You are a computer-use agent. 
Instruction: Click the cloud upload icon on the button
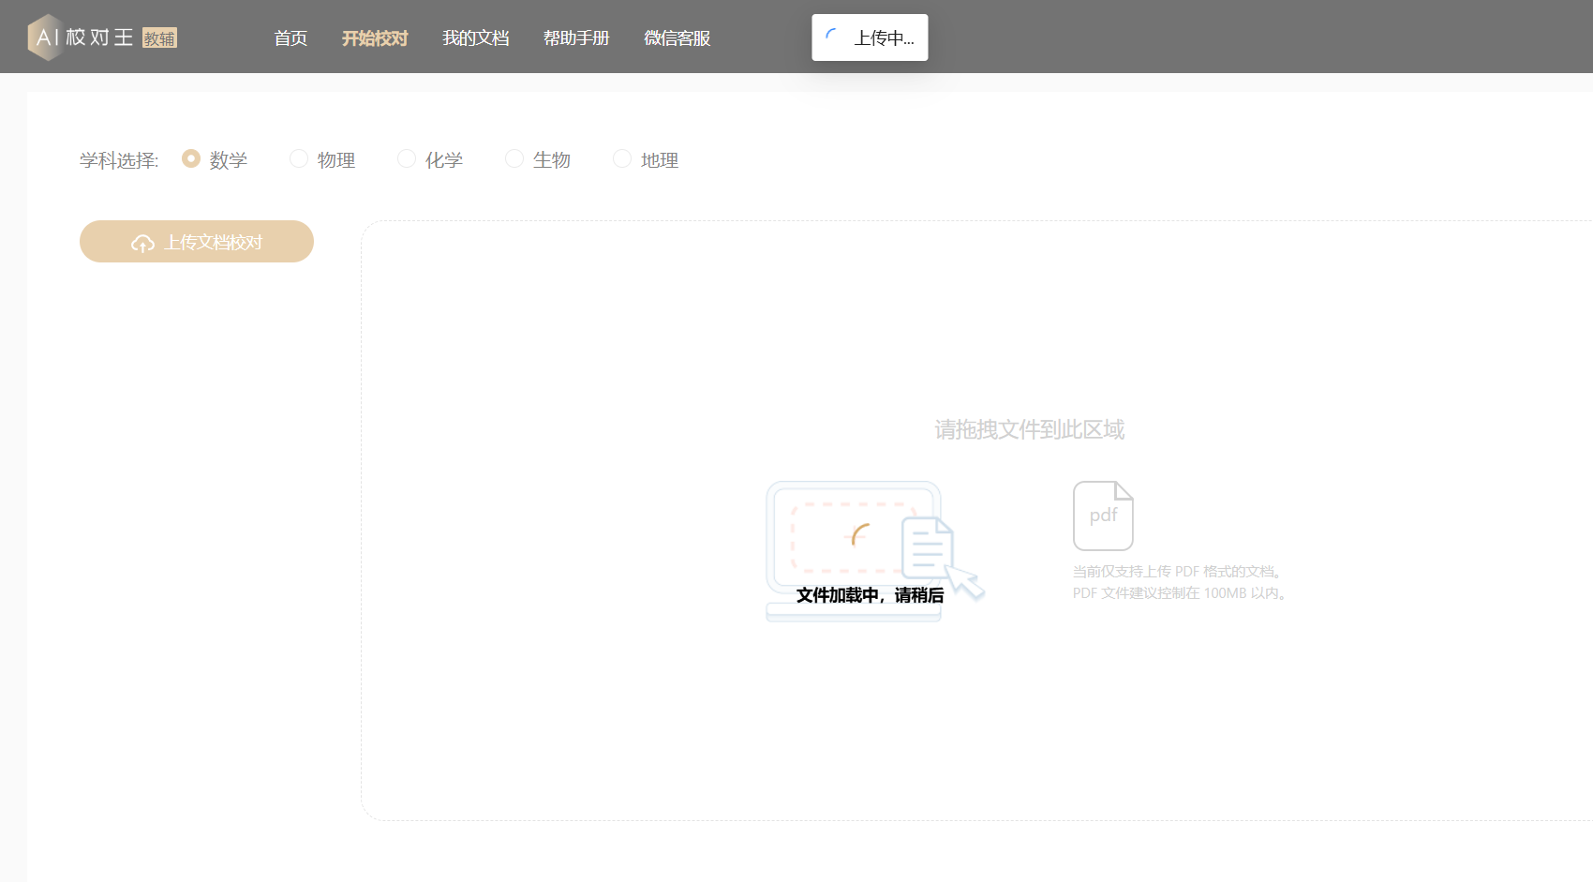[142, 244]
